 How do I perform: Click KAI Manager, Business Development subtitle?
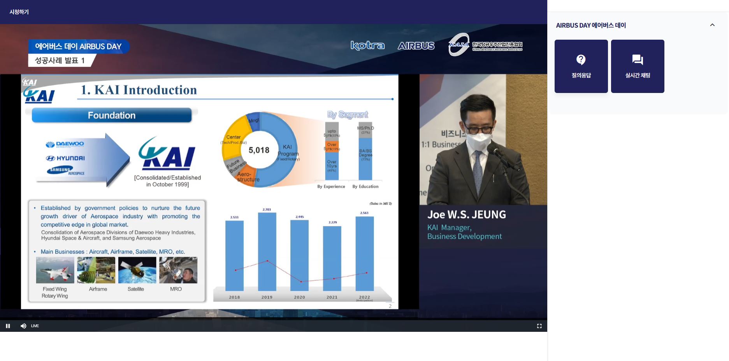pyautogui.click(x=464, y=232)
